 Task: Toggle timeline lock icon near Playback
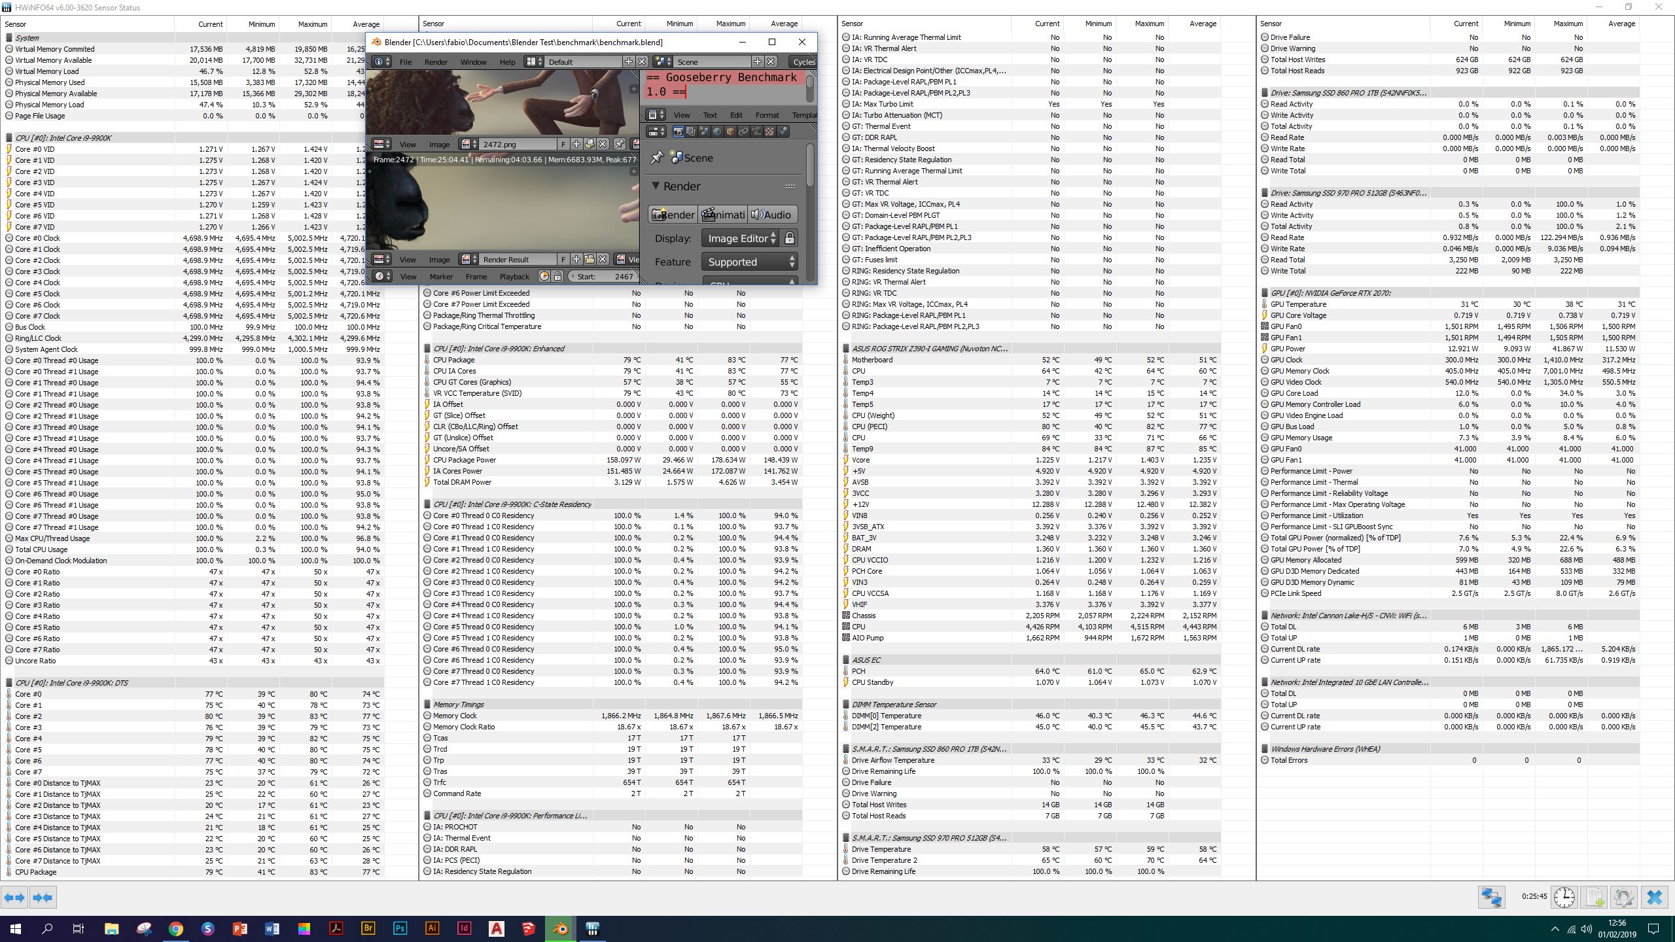[557, 276]
